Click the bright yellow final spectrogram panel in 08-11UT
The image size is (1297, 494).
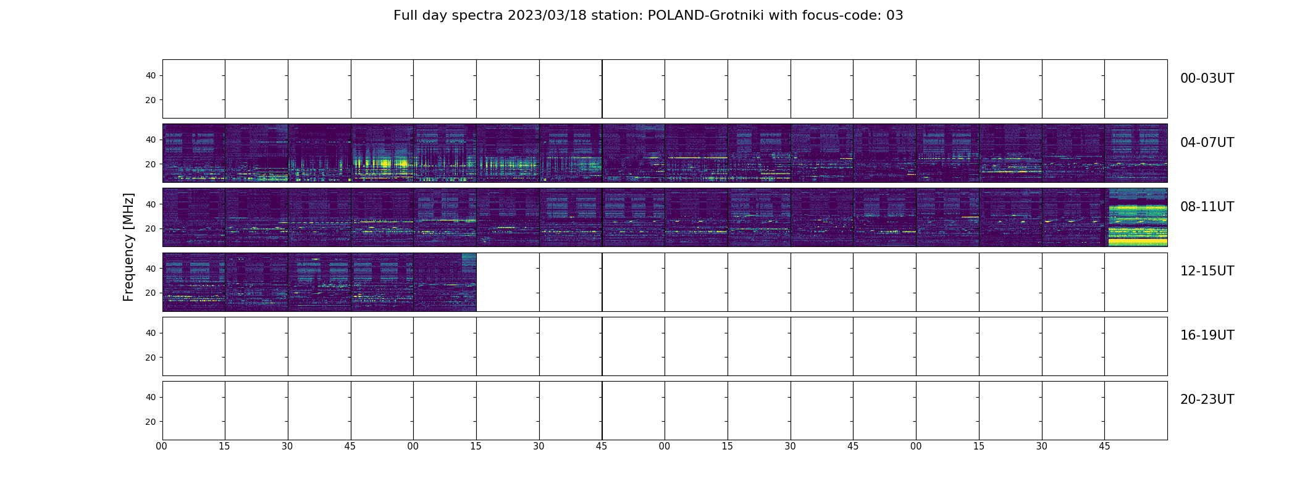1136,217
